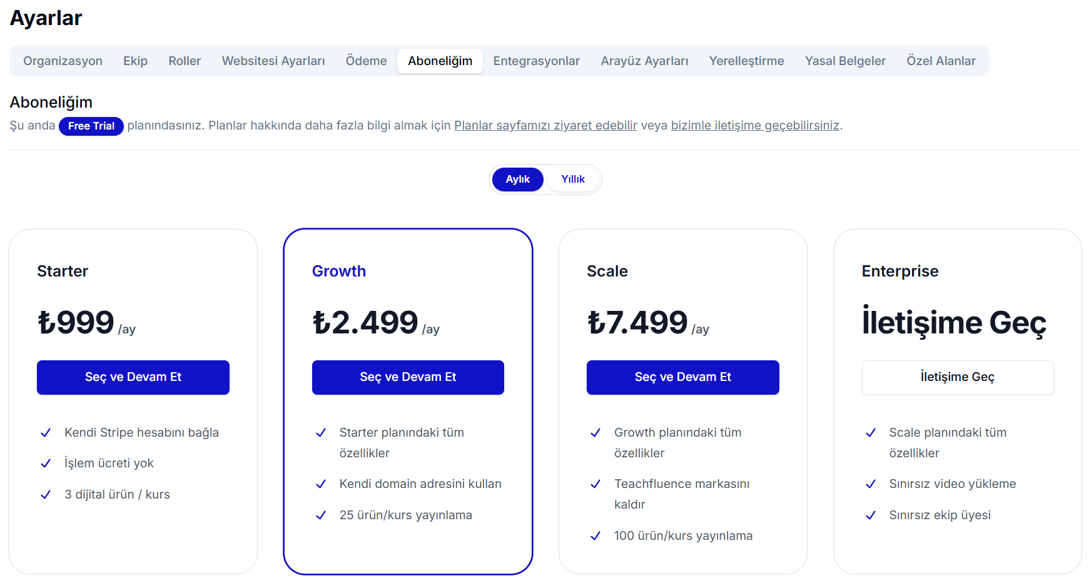Click checkmark beside 'Kendi domain adresini kullan'
Viewport: 1089px width, 583px height.
(x=321, y=484)
